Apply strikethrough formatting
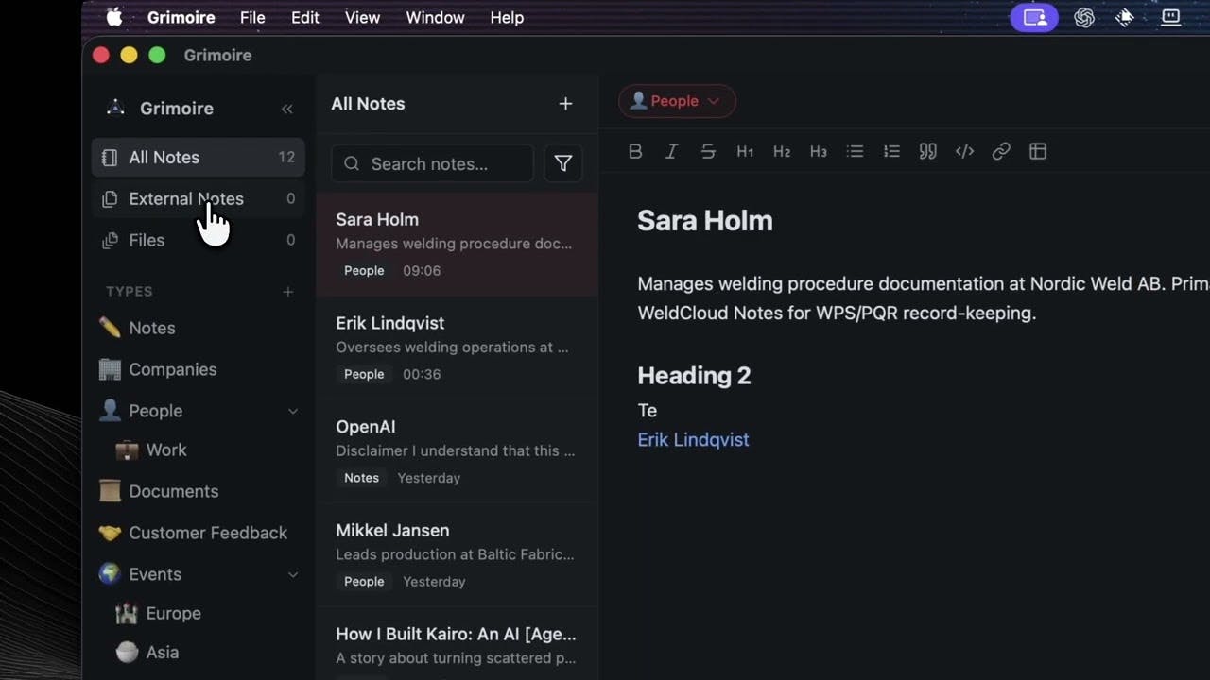The width and height of the screenshot is (1210, 680). 708,151
